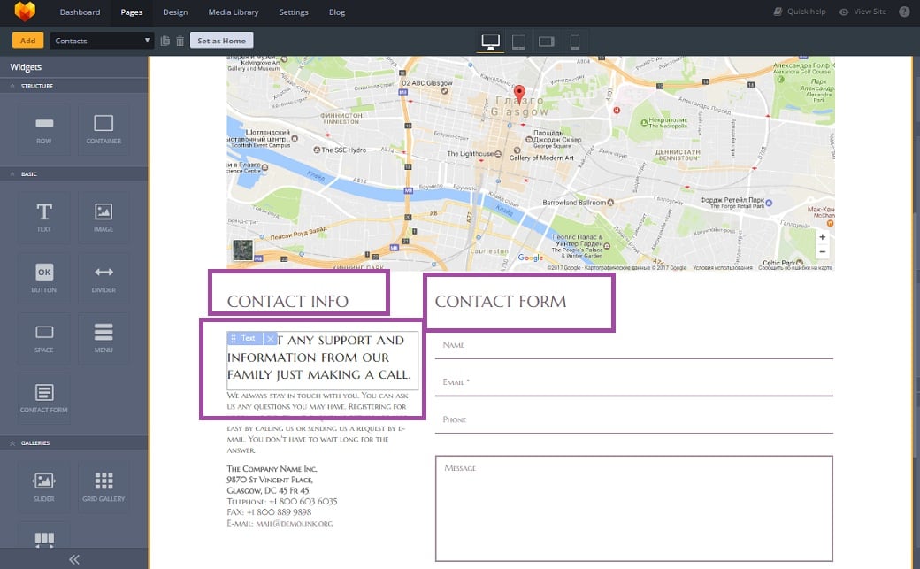Switch to mobile phone preview
920x569 pixels.
tap(574, 42)
